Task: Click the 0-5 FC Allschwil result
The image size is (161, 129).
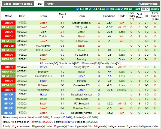Action: click(62, 46)
